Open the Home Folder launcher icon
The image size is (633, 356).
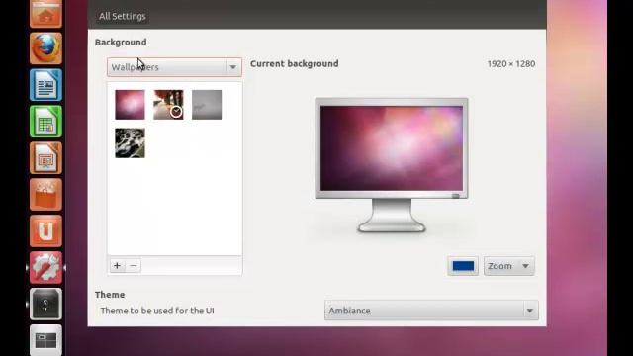(45, 13)
